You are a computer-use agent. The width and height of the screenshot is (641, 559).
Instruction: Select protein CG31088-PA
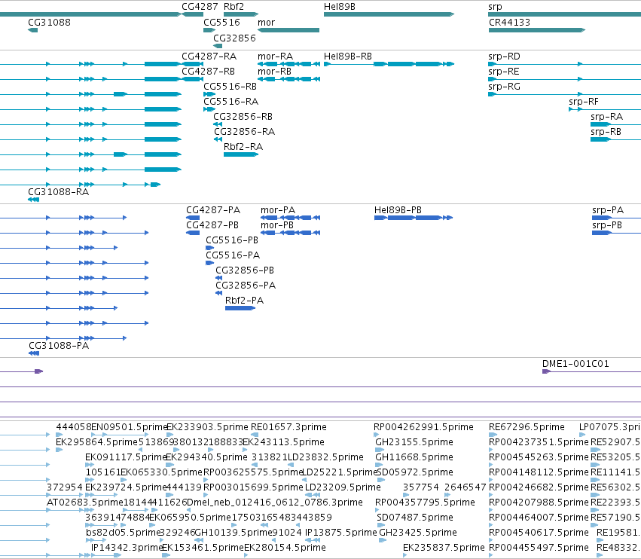coord(59,346)
